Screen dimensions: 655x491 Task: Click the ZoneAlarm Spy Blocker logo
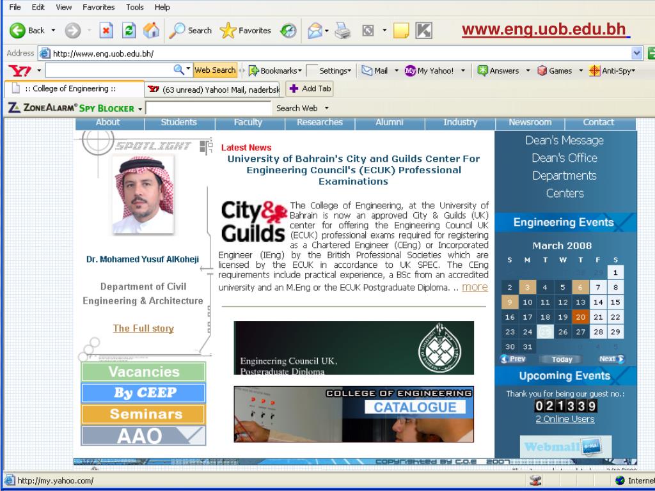72,108
